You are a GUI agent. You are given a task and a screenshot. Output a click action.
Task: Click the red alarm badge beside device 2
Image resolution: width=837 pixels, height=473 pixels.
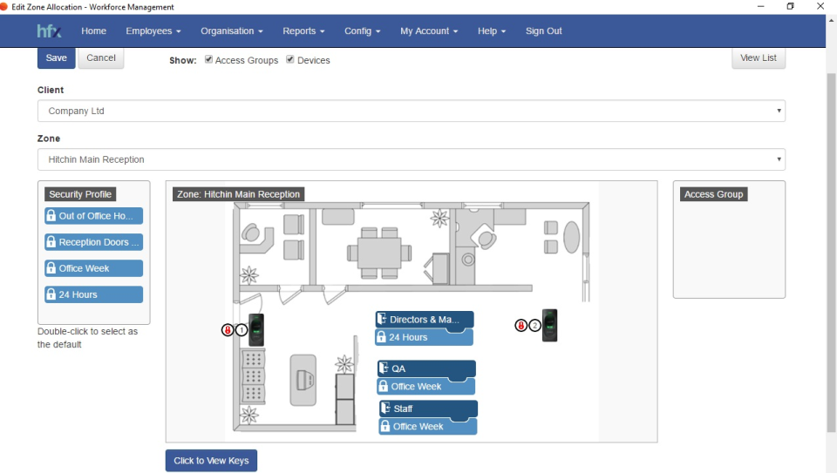[521, 325]
